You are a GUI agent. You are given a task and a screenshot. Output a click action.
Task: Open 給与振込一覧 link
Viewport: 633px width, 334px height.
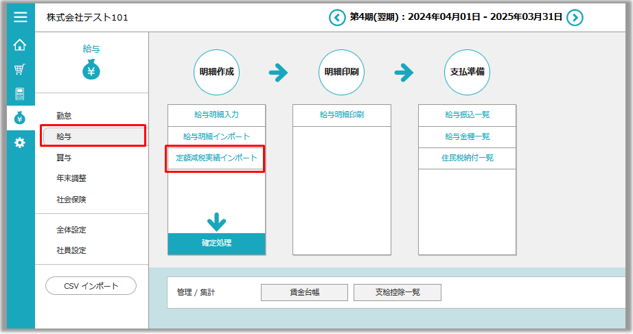coord(467,115)
